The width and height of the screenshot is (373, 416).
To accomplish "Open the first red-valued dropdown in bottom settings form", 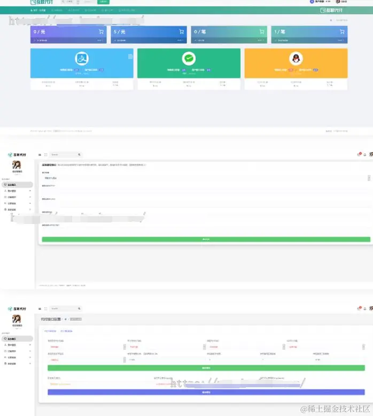I will (87, 347).
